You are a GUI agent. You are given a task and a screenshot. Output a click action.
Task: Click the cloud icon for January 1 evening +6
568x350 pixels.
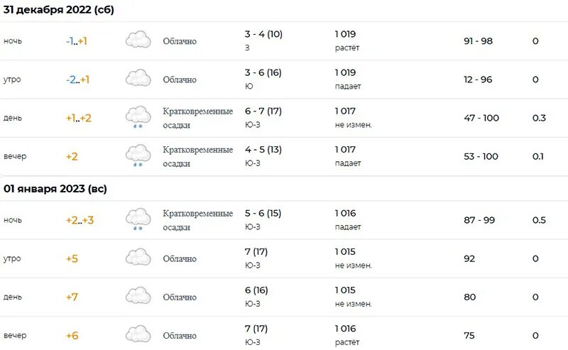(138, 334)
